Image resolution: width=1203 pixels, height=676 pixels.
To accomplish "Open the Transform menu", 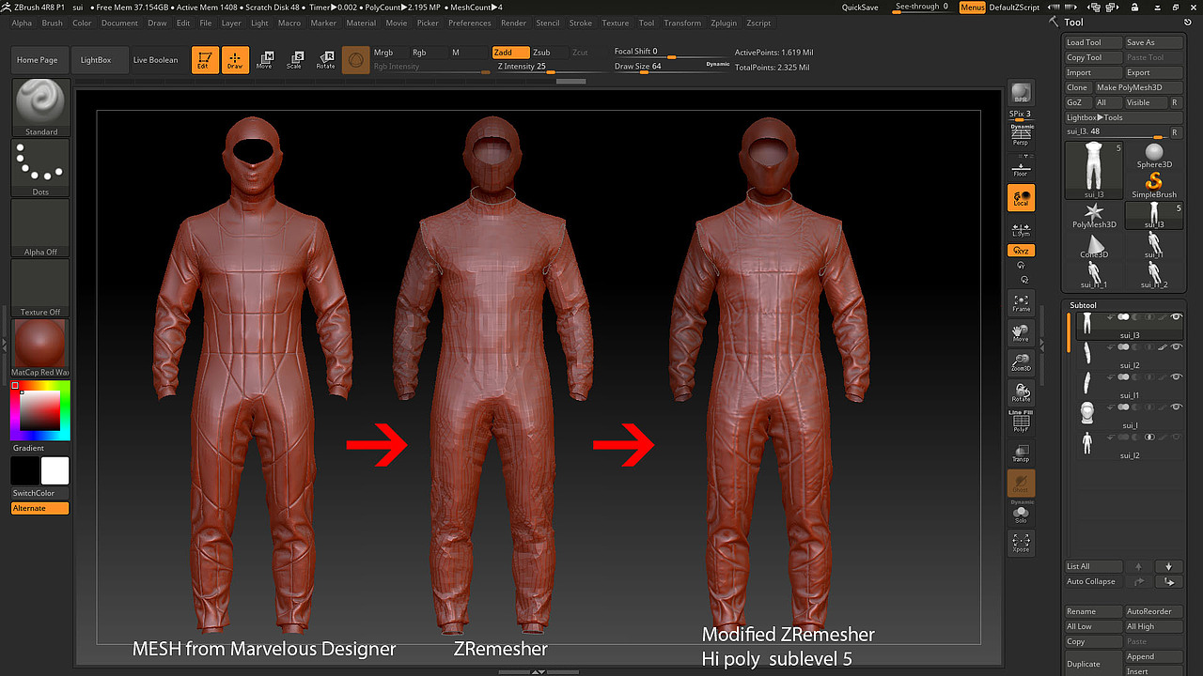I will pos(682,23).
